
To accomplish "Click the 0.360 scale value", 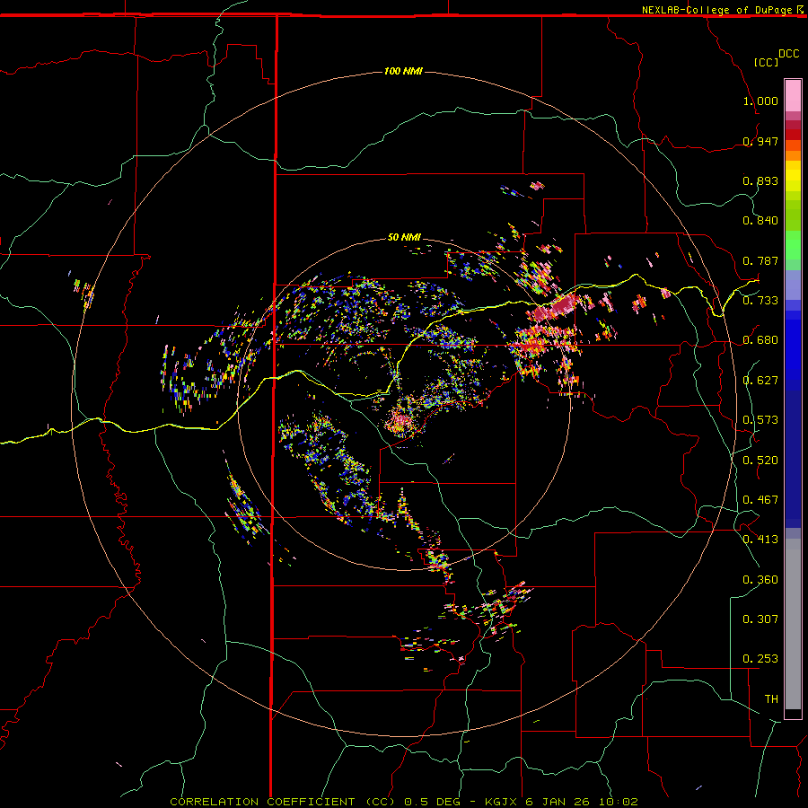I will [x=760, y=580].
